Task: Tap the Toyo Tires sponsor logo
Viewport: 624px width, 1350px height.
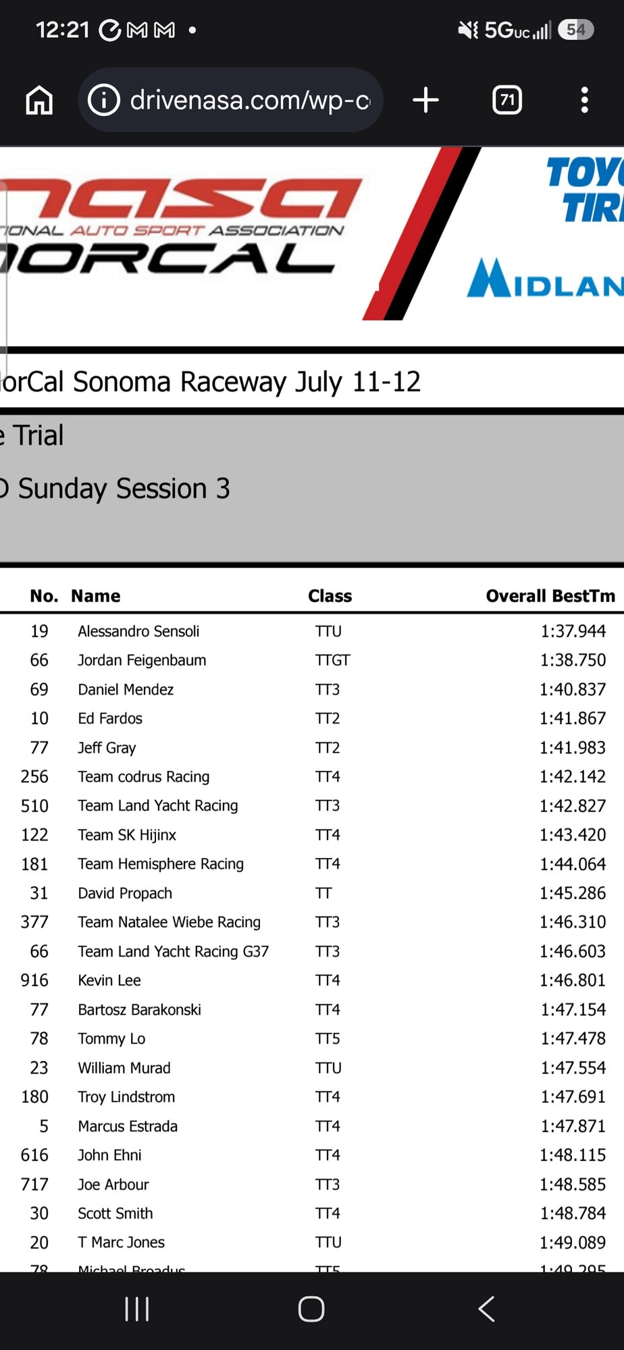Action: click(585, 189)
